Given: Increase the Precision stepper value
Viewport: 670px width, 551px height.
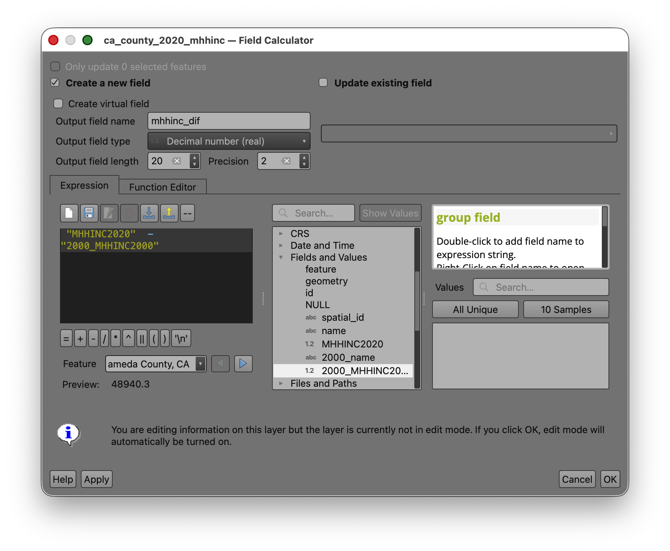Looking at the screenshot, I should pos(304,158).
